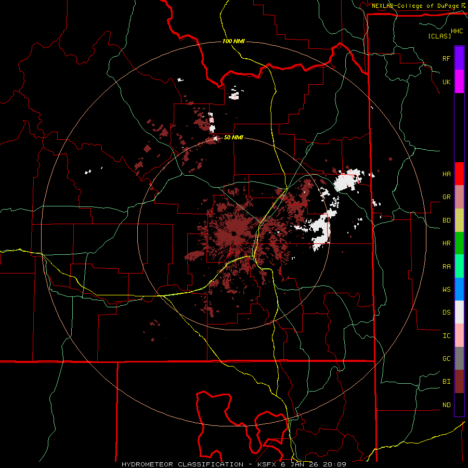Click the GC gray legend swatch
The image size is (468, 468).
459,358
